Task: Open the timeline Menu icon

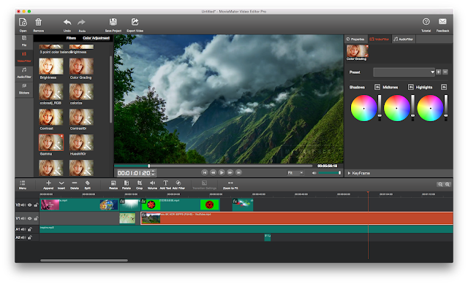Action: click(x=23, y=183)
